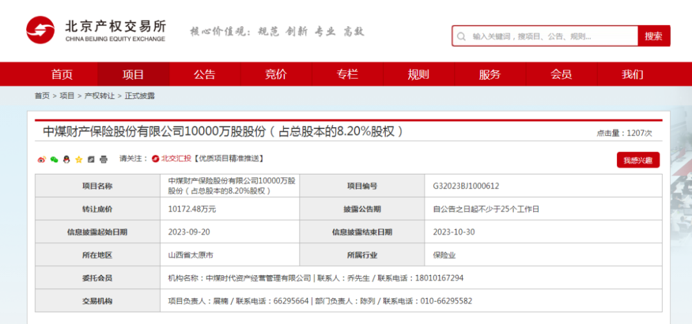The height and width of the screenshot is (324, 692).
Task: Click the industry value 保险业
Action: (x=444, y=255)
